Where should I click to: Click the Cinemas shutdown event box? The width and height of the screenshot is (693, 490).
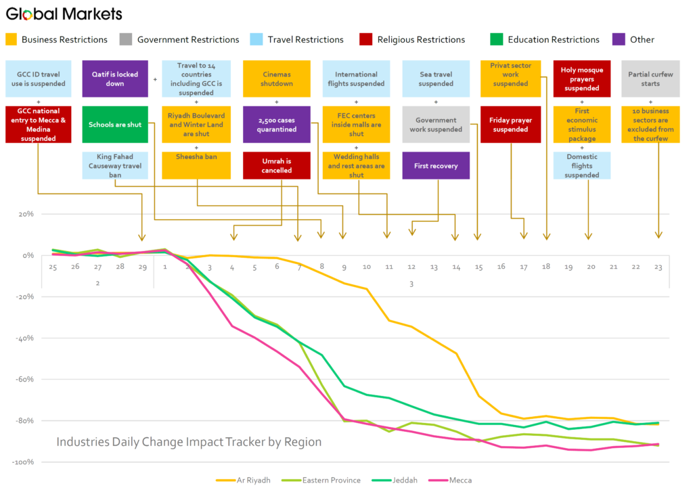point(276,79)
